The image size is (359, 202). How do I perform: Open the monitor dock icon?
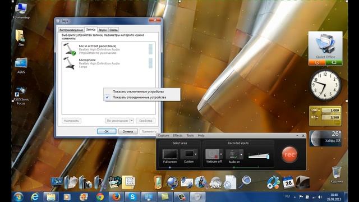[57, 182]
